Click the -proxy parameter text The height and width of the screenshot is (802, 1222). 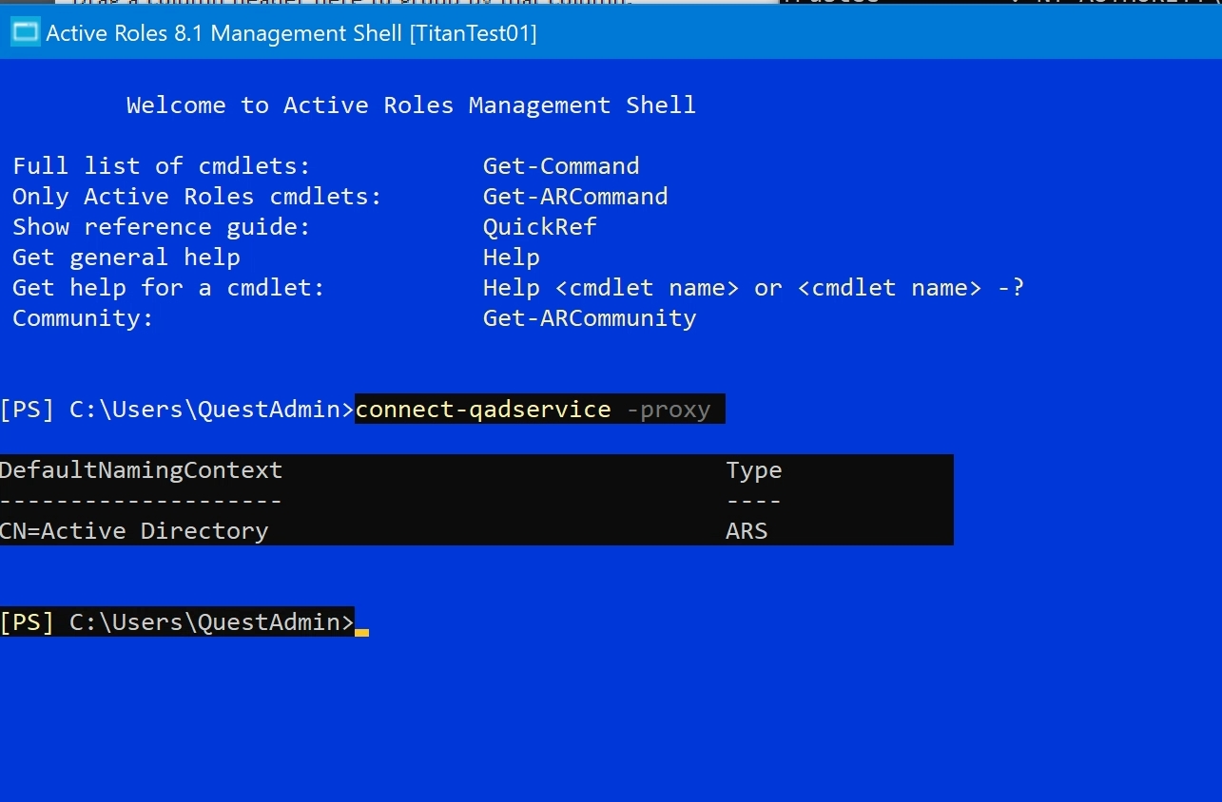click(669, 410)
